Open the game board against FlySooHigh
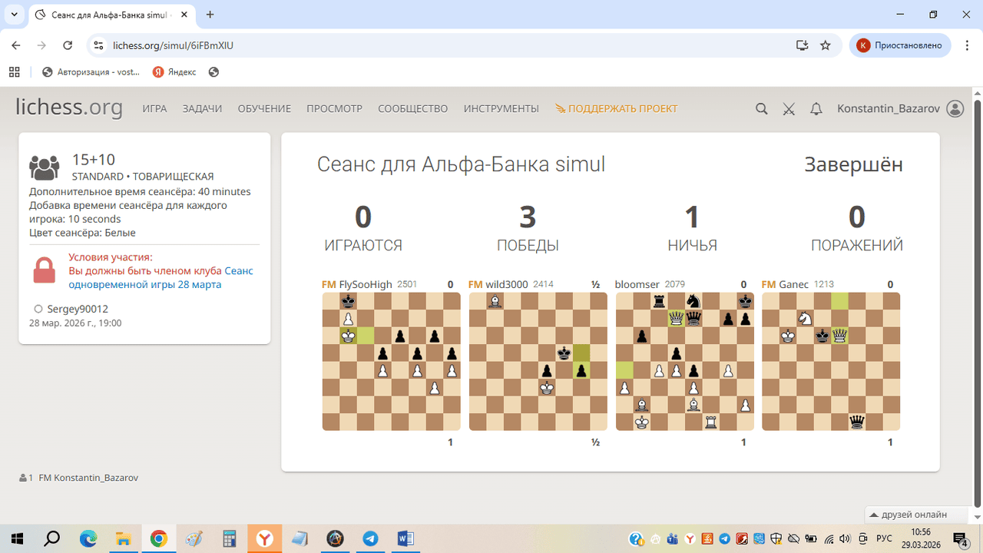This screenshot has height=553, width=983. pyautogui.click(x=391, y=362)
